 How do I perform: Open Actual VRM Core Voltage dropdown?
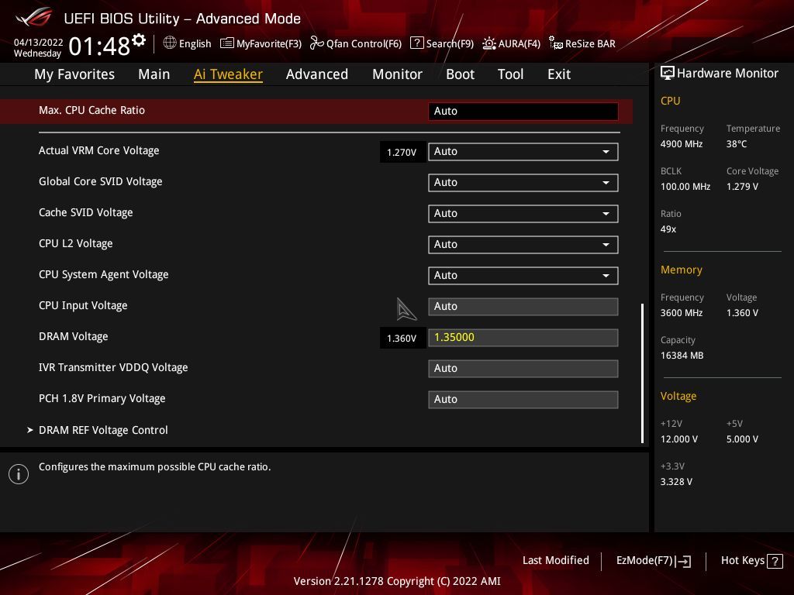click(x=523, y=152)
